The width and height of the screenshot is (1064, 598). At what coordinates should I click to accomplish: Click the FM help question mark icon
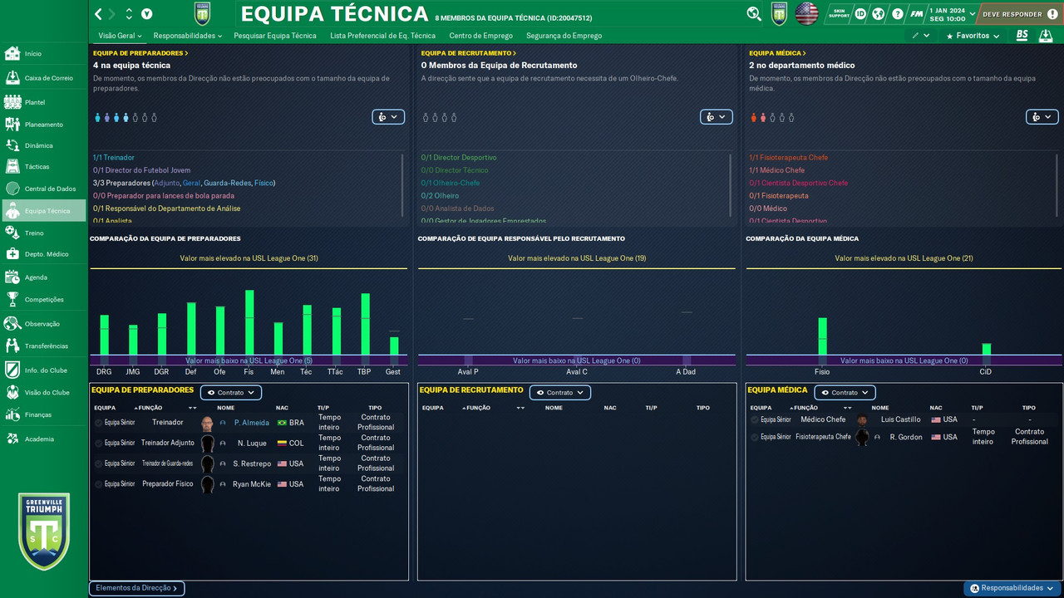[x=898, y=13]
